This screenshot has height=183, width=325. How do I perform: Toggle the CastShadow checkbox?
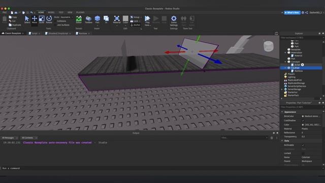(303, 120)
